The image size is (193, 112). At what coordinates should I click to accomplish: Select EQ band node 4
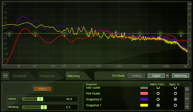(88, 33)
